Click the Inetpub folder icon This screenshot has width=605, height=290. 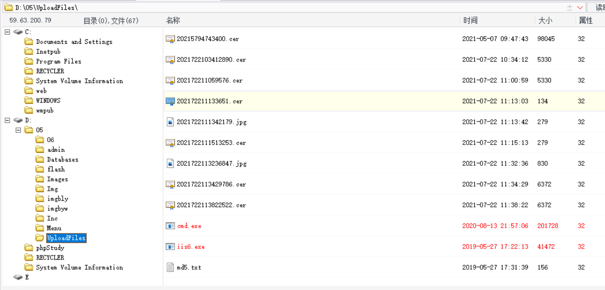(29, 51)
